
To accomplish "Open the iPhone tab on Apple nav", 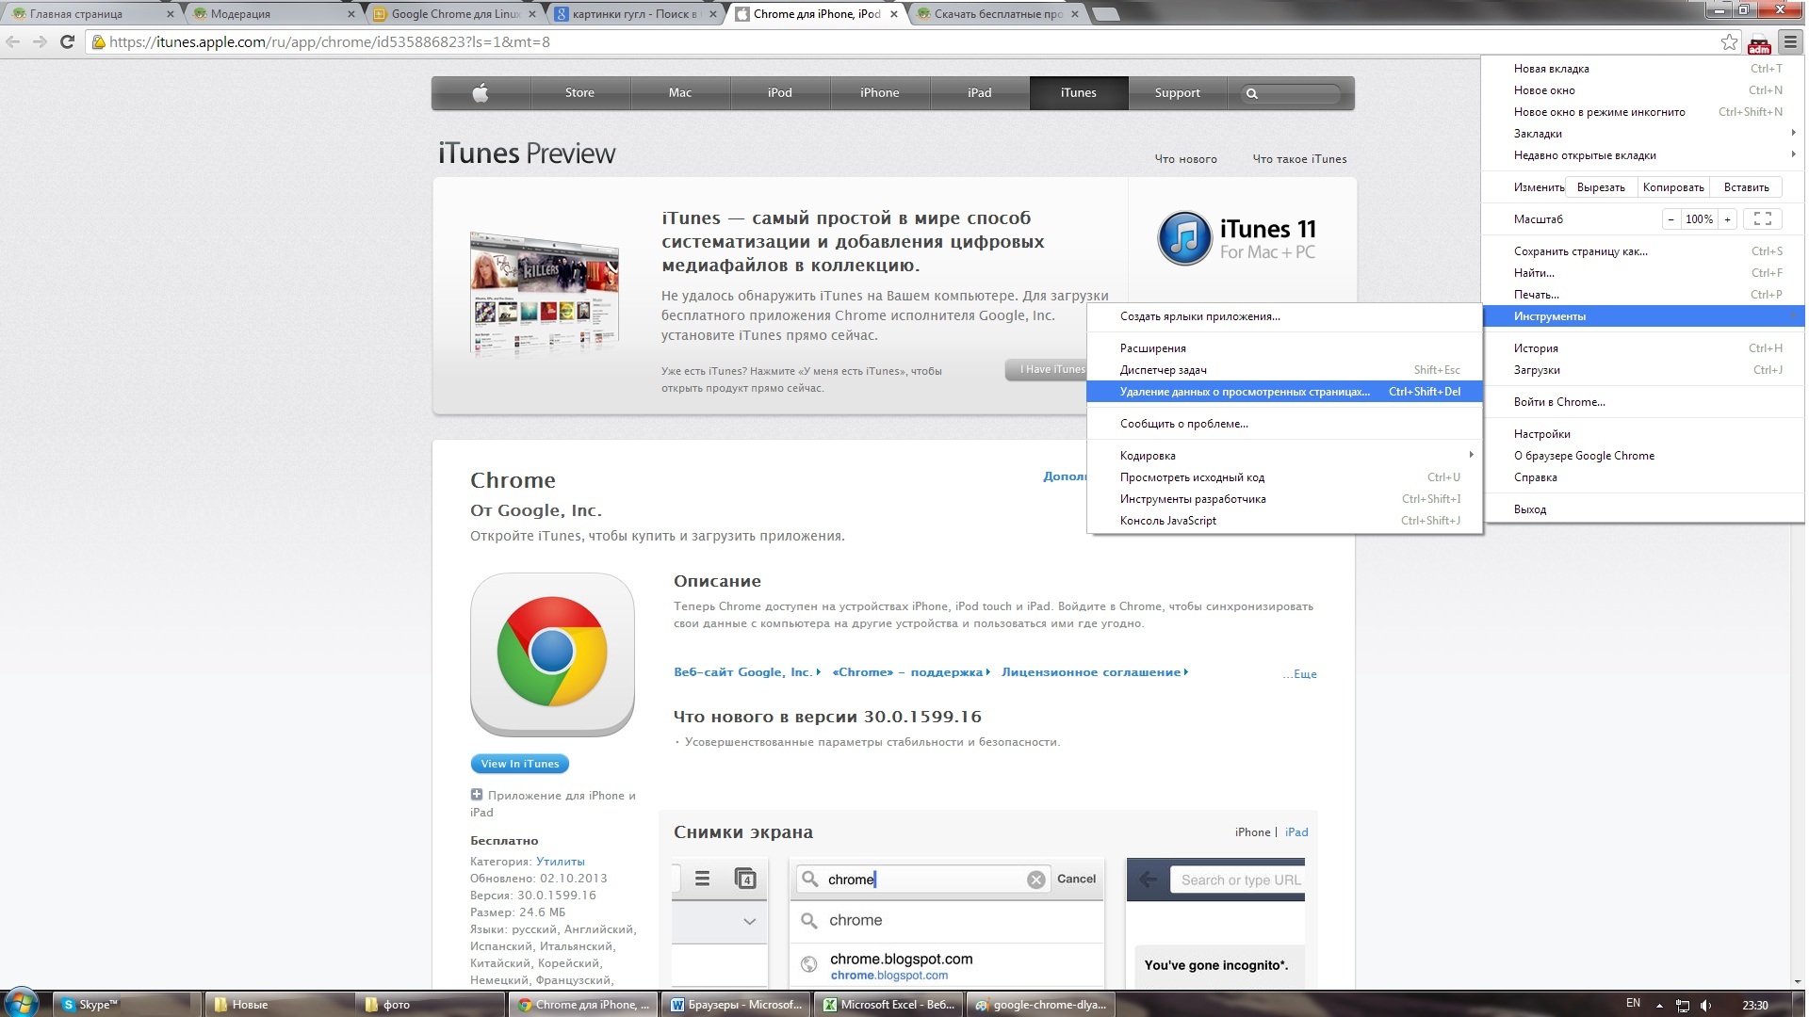I will (879, 92).
